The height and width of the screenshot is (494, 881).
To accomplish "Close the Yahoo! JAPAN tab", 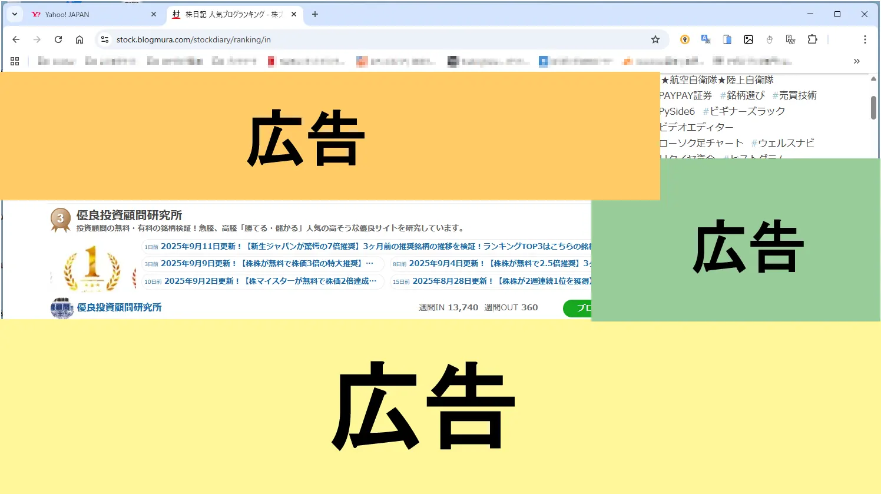I will pyautogui.click(x=154, y=14).
